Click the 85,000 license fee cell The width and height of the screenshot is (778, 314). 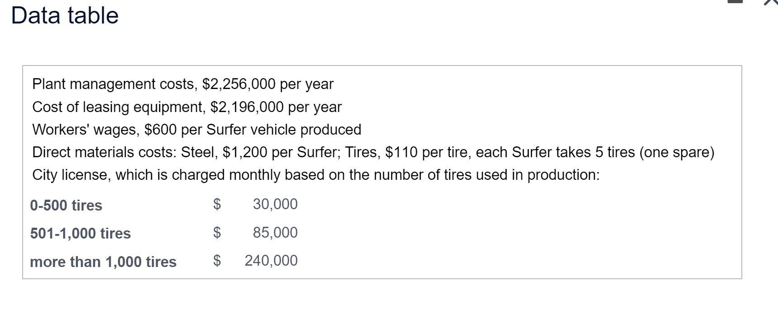pos(275,233)
